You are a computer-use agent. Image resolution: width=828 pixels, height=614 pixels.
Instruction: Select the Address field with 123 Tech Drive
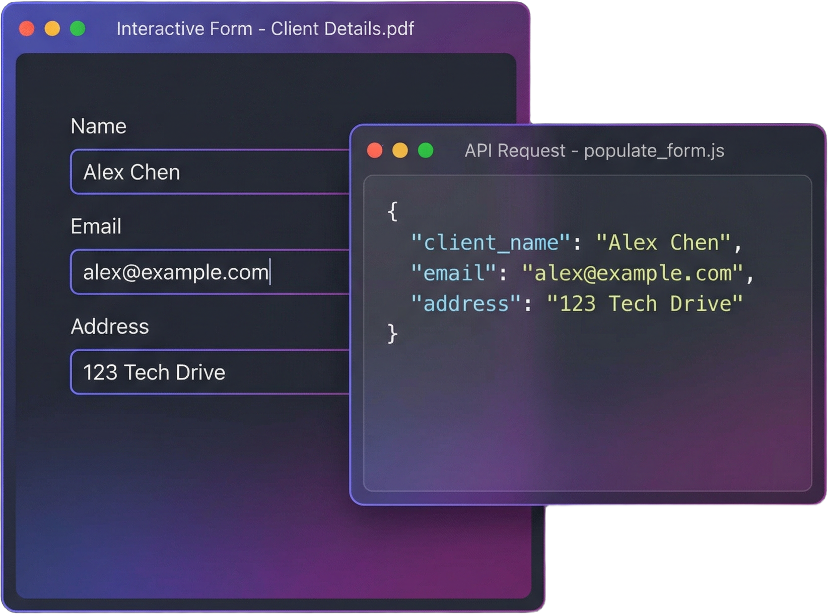pyautogui.click(x=209, y=372)
